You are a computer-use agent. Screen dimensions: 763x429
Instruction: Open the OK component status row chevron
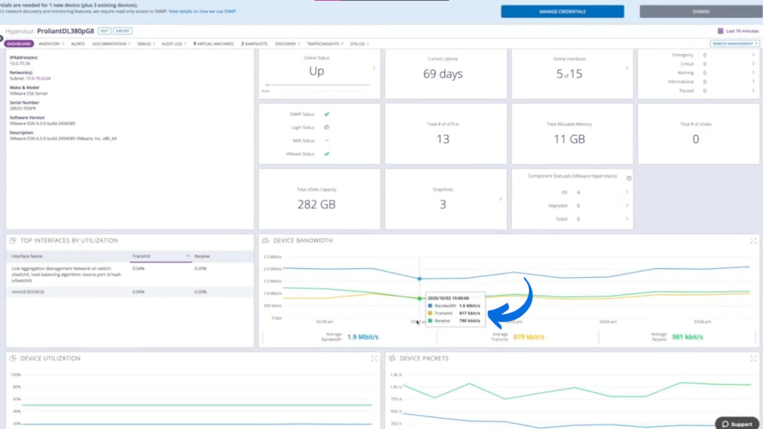(x=627, y=192)
